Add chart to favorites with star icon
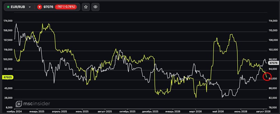 (86, 7)
